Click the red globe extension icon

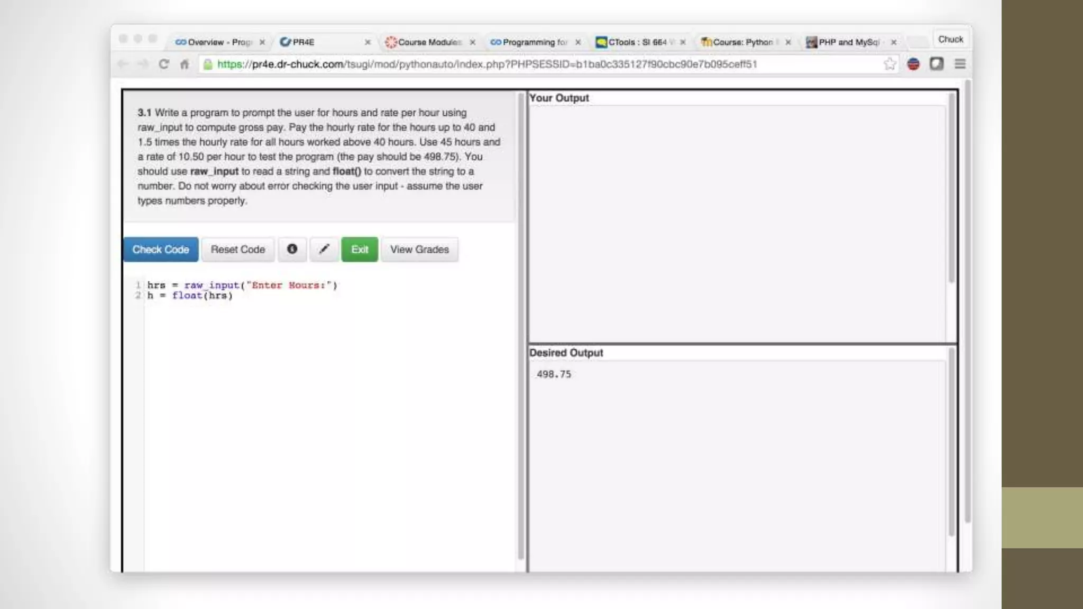pos(913,64)
